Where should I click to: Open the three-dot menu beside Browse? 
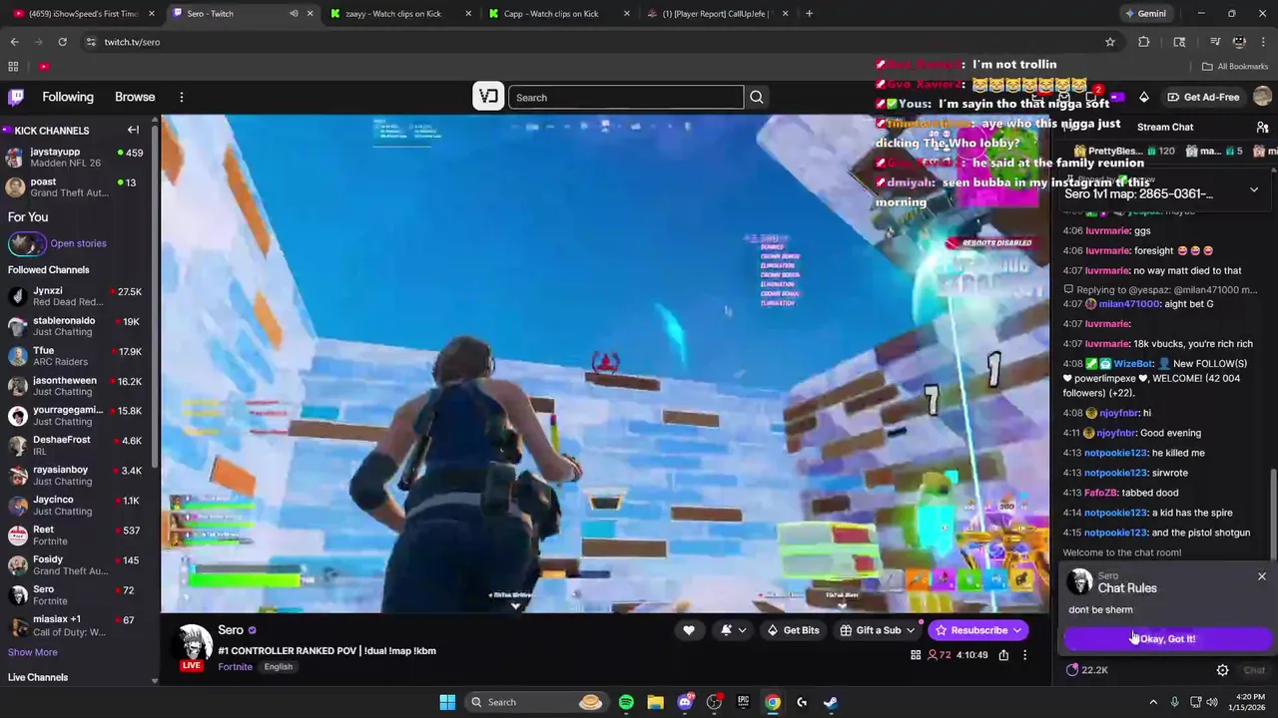click(181, 97)
